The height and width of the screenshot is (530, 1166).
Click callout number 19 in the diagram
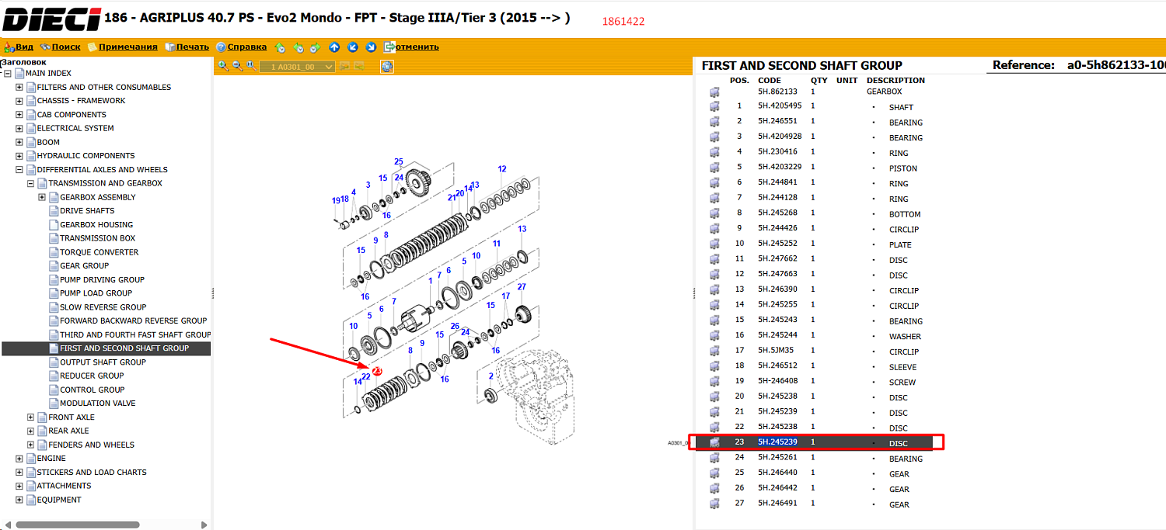click(x=336, y=200)
